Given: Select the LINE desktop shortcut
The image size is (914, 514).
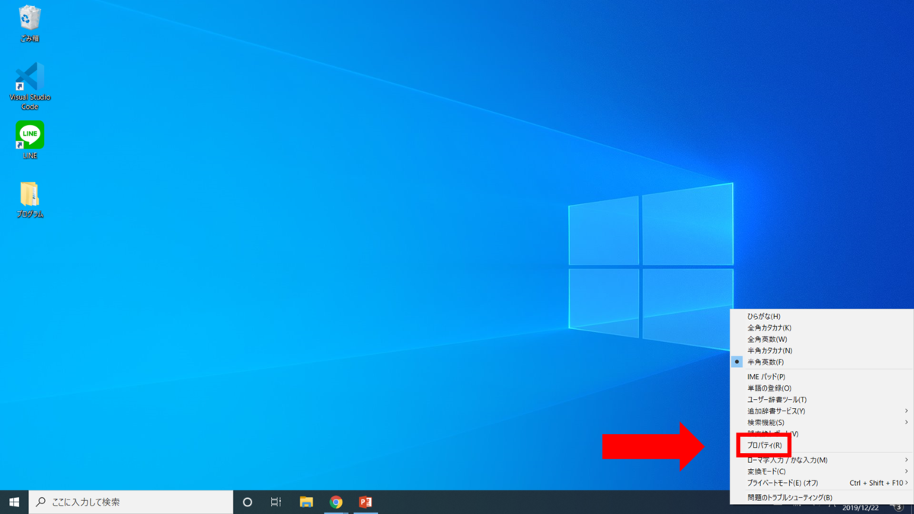Looking at the screenshot, I should click(x=30, y=140).
